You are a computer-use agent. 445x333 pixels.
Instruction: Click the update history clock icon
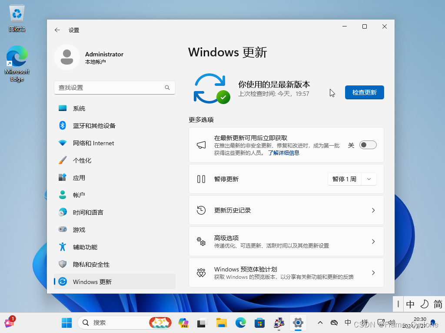pyautogui.click(x=201, y=210)
